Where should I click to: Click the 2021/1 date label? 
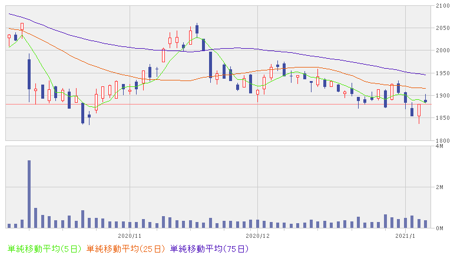(403, 235)
